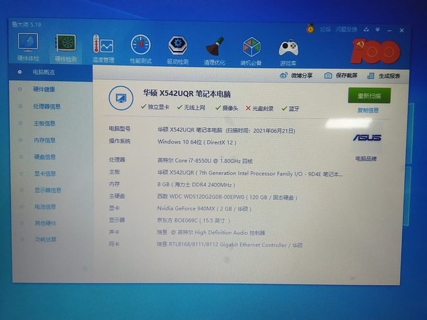Share via 微博分享
Image resolution: width=427 pixels, height=320 pixels.
point(296,76)
